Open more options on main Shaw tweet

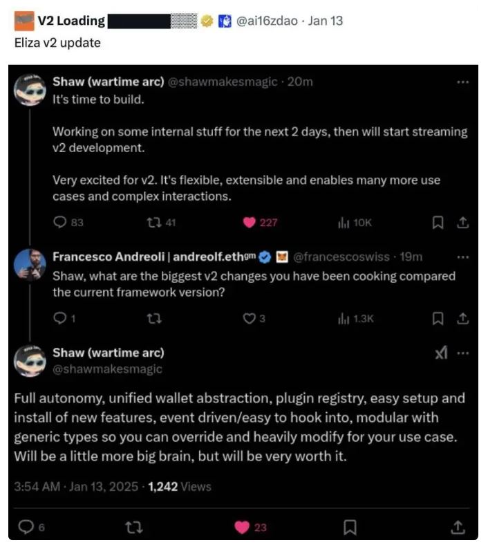[x=463, y=353]
